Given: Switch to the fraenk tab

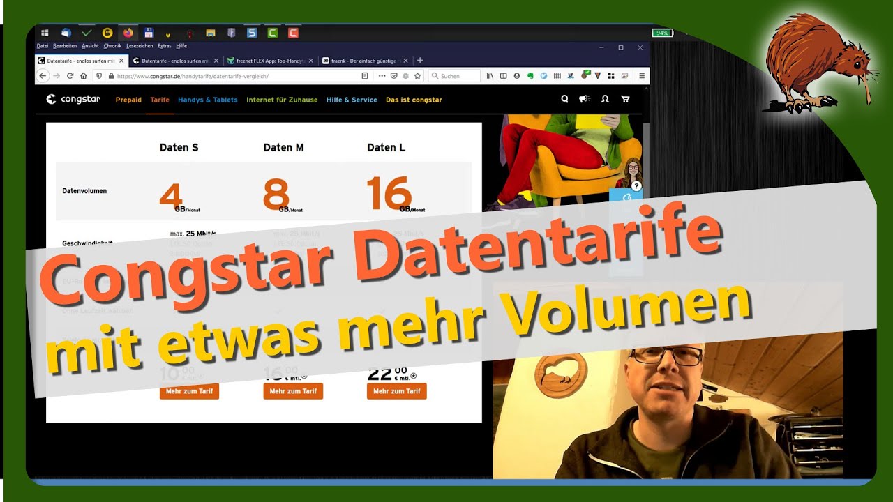Looking at the screenshot, I should (x=366, y=61).
